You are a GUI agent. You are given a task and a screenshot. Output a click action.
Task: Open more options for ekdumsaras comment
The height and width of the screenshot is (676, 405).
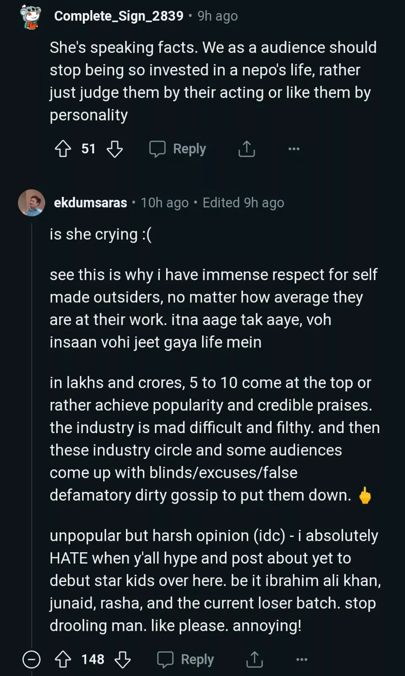click(x=302, y=659)
